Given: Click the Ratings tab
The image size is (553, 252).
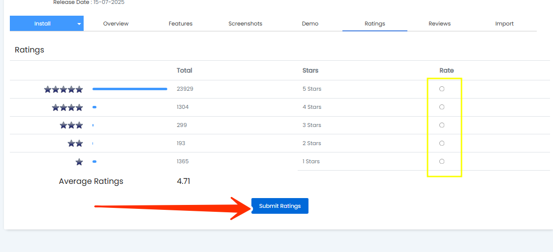Looking at the screenshot, I should [x=375, y=24].
